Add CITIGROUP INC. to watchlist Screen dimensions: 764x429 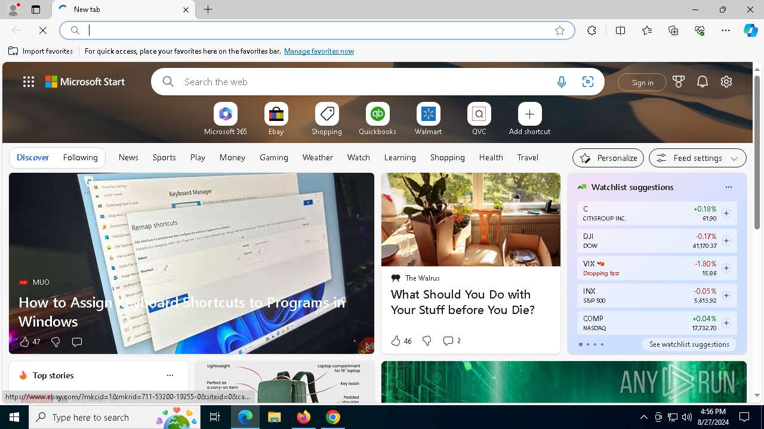(x=726, y=213)
